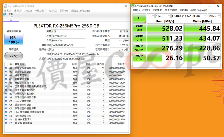The width and height of the screenshot is (224, 137).
Task: Open 磁碟(D) menu in CrystalDiskInfo
Action: [x=53, y=11]
